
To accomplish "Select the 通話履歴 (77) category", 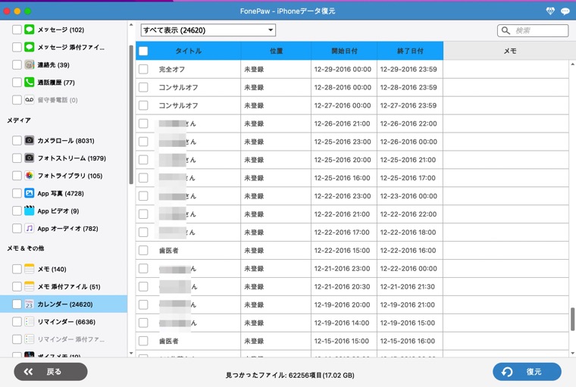I will tap(56, 83).
